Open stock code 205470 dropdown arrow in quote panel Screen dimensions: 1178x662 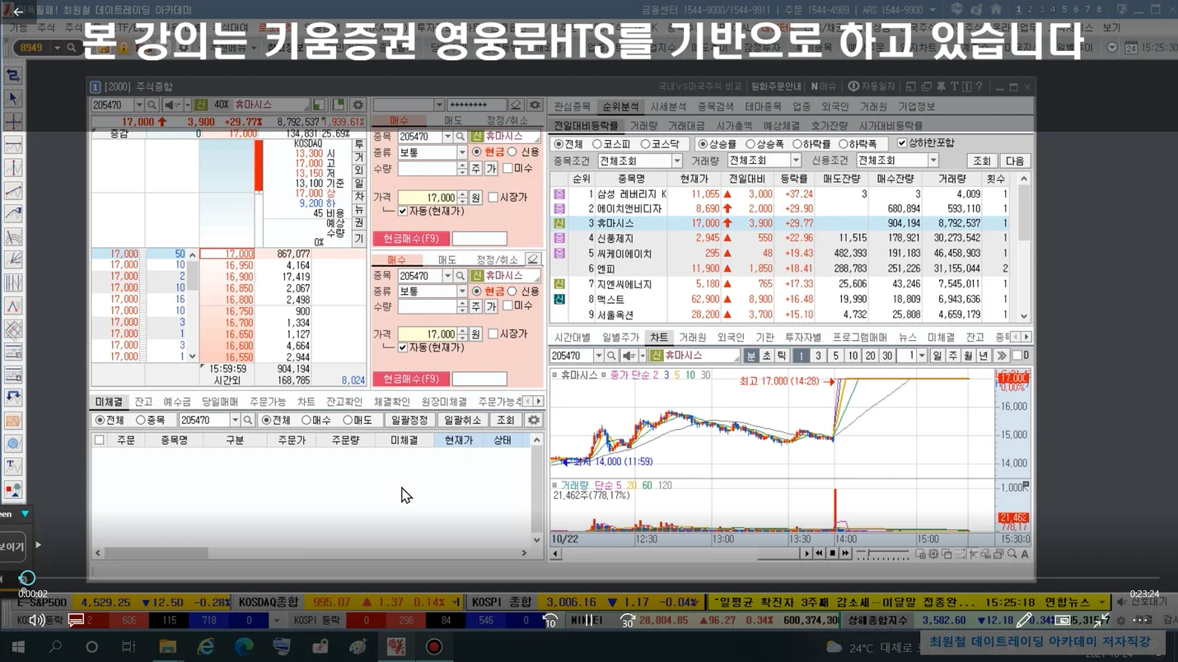pyautogui.click(x=138, y=105)
